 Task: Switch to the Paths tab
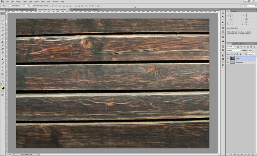pyautogui.click(x=242, y=44)
